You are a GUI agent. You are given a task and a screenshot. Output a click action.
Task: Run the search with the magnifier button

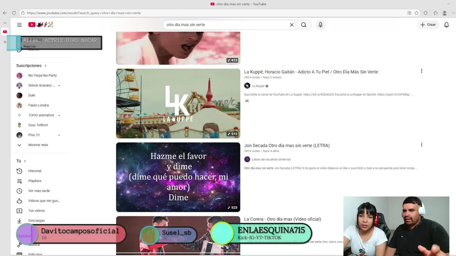304,25
